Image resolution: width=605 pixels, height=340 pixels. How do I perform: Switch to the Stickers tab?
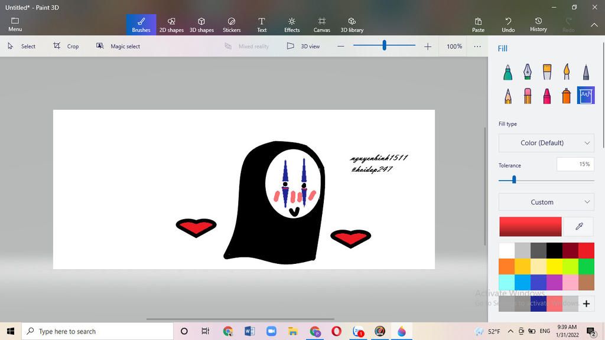(232, 25)
